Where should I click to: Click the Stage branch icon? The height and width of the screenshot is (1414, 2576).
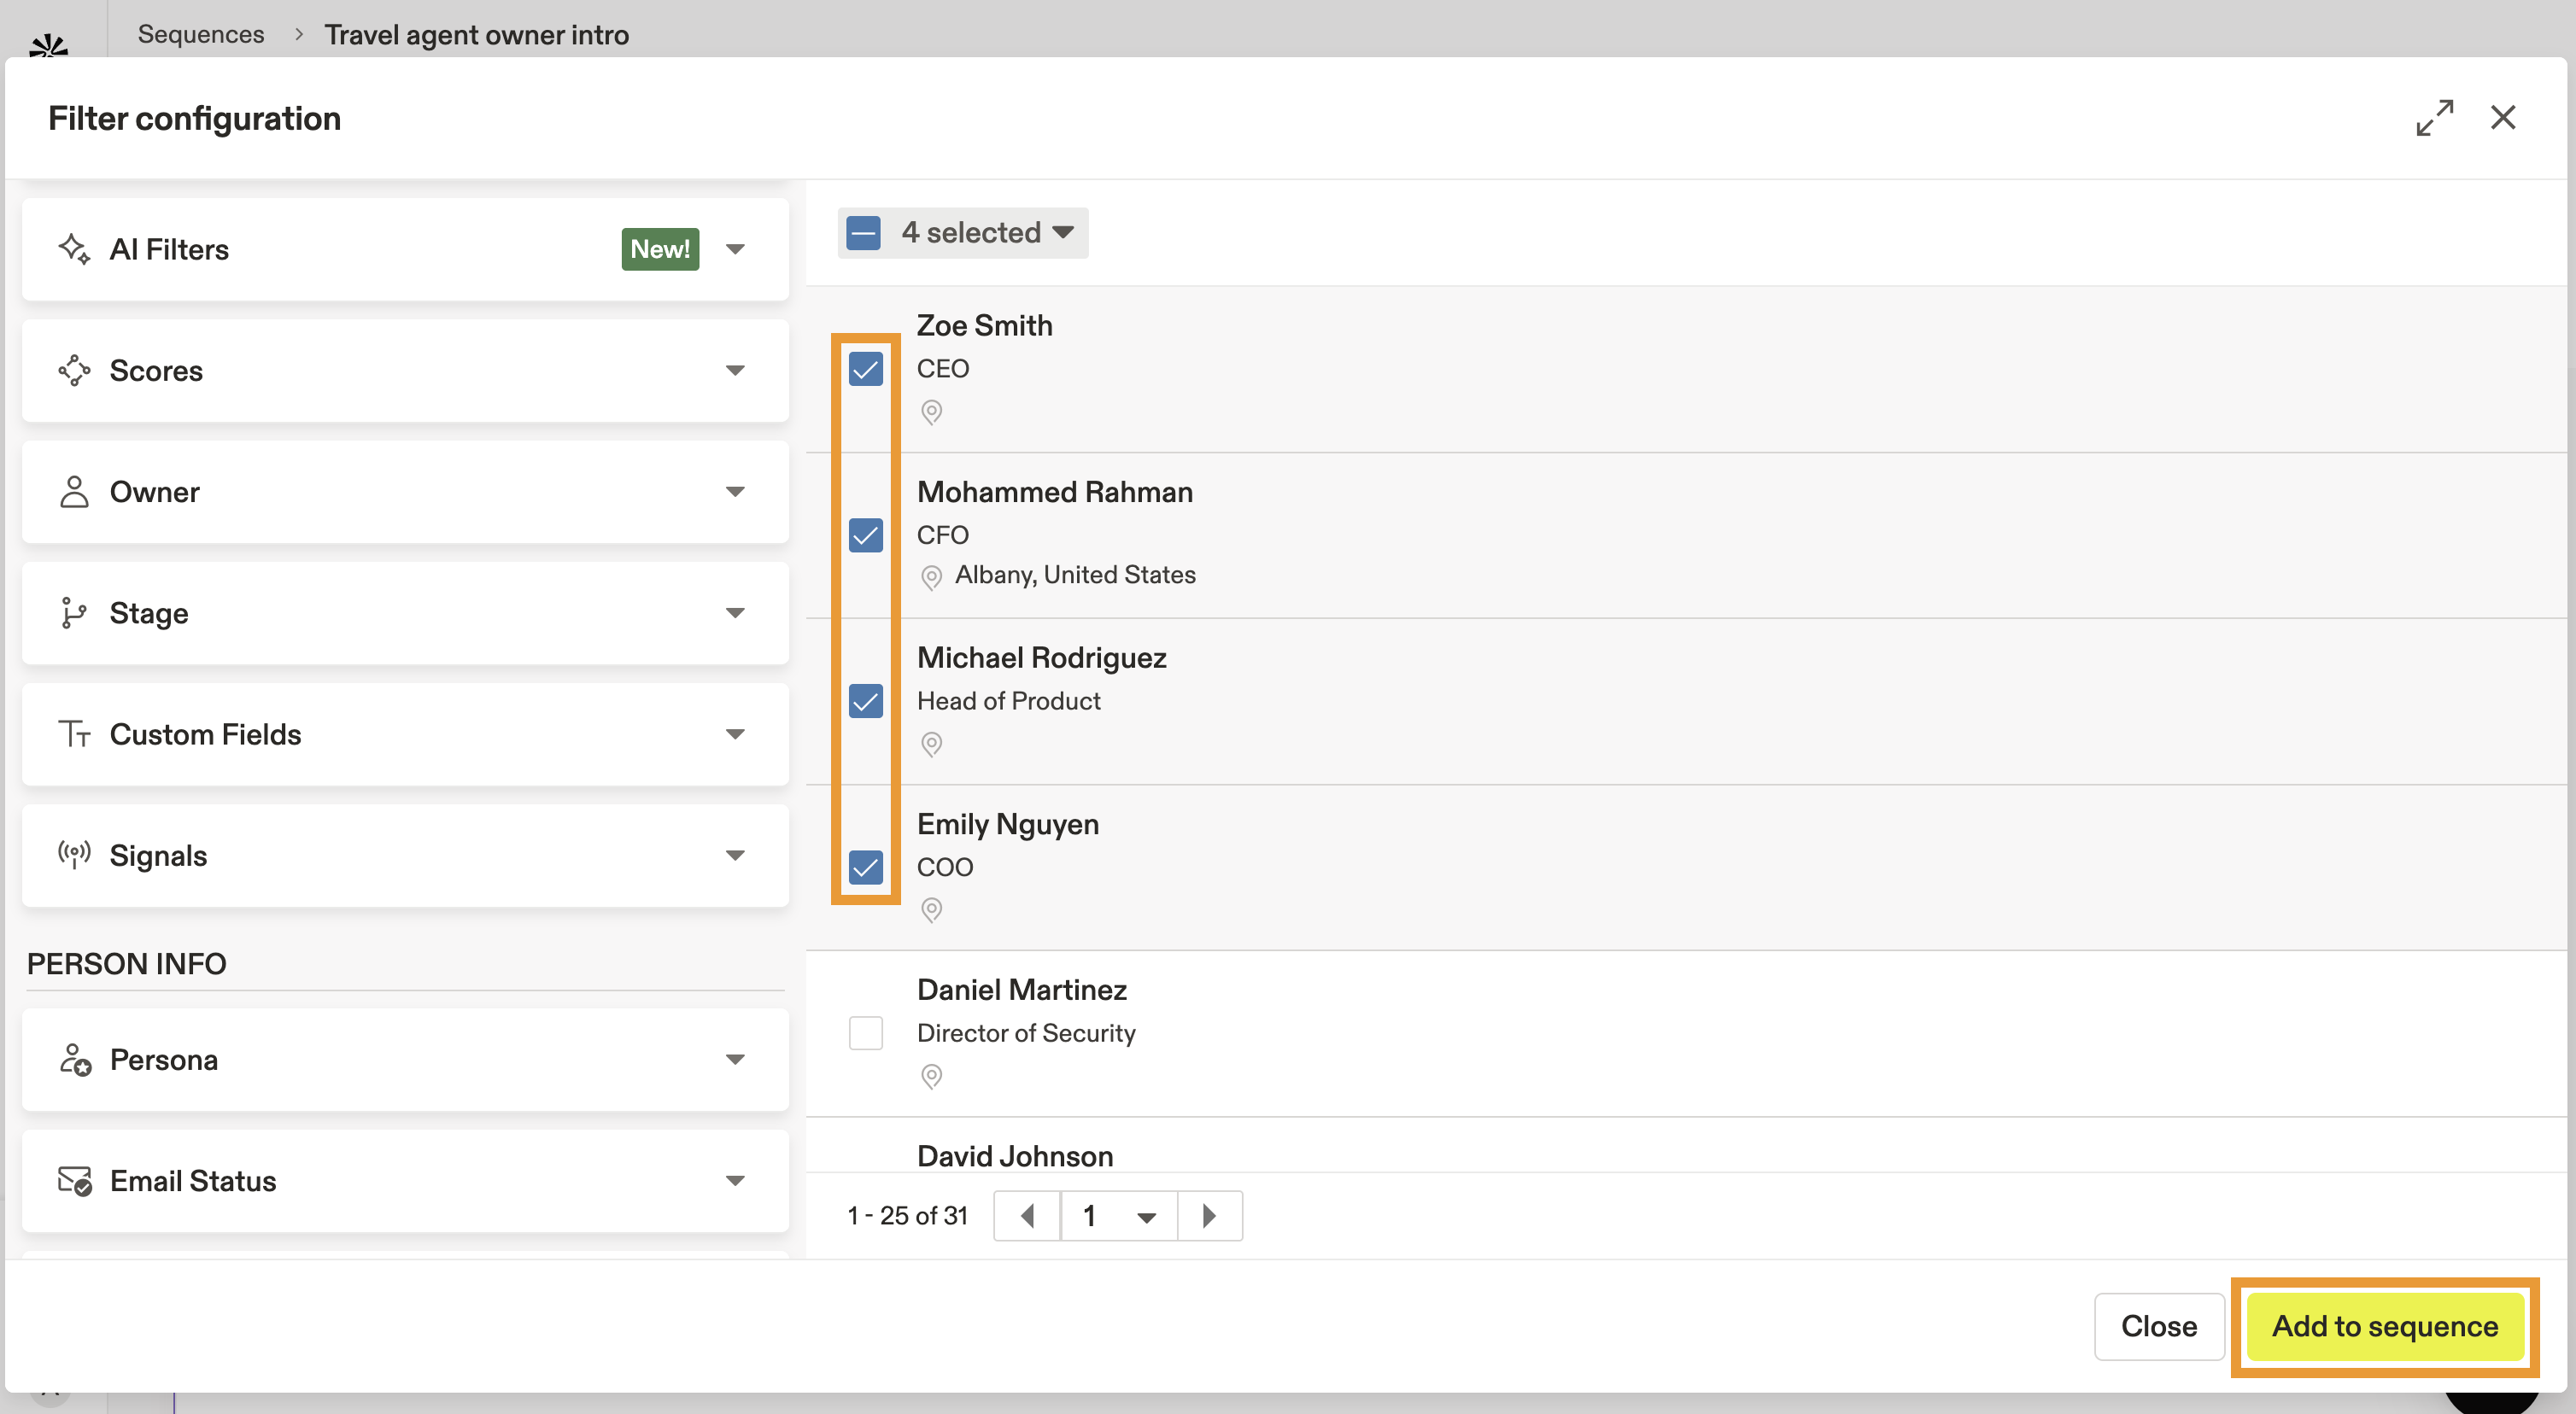pyautogui.click(x=74, y=613)
